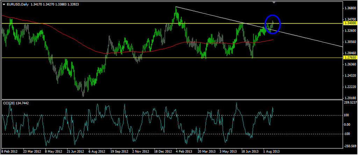Image resolution: width=358 pixels, height=155 pixels.
Task: Click the 1.22220 price axis value
Action: tap(350, 87)
